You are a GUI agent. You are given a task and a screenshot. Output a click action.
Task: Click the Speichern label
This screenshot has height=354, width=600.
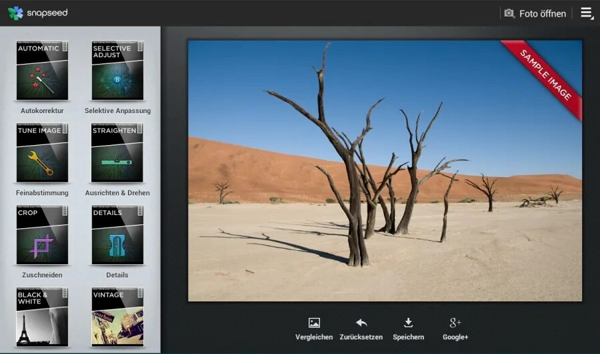coord(408,337)
